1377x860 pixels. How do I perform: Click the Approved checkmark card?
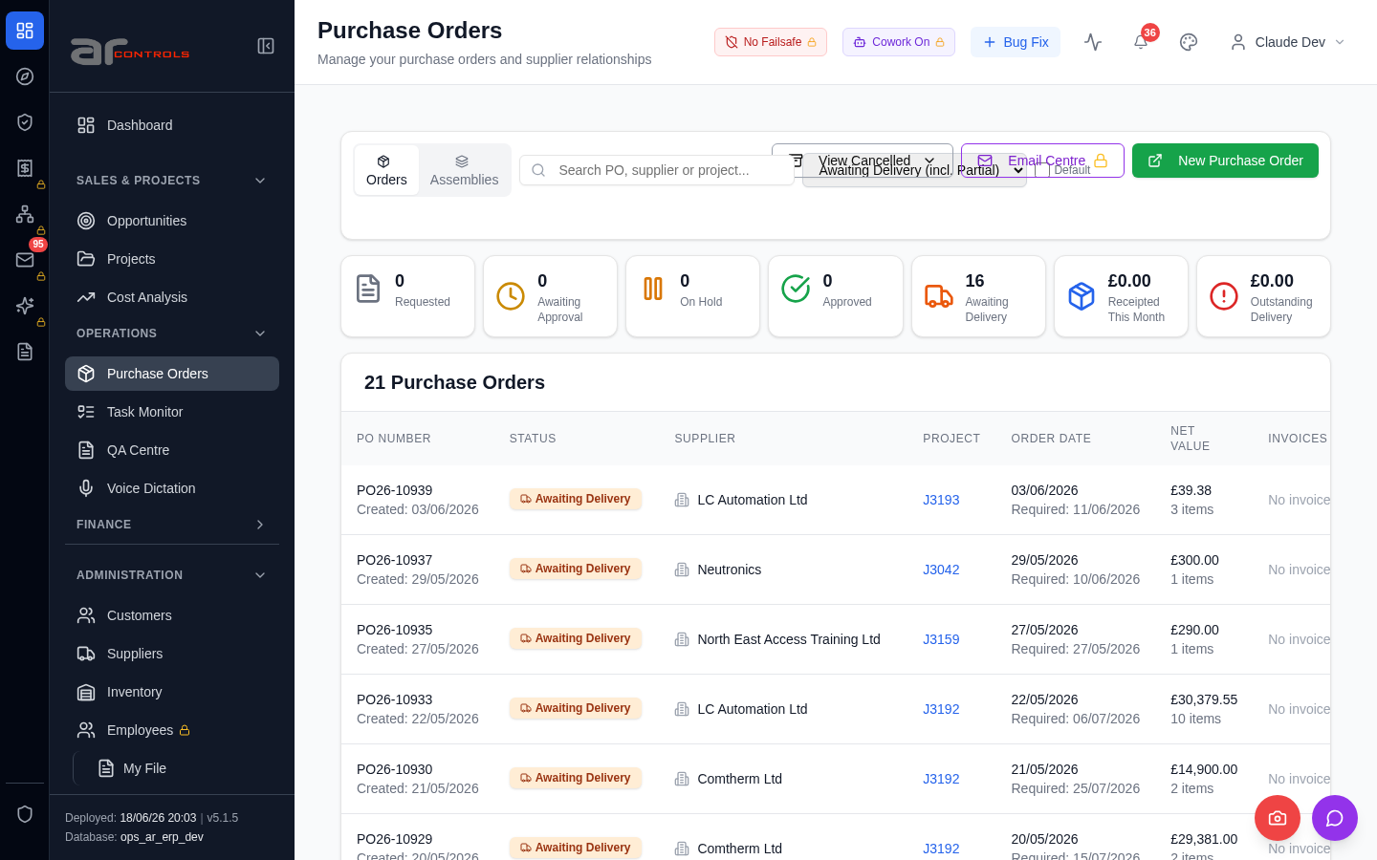835,296
